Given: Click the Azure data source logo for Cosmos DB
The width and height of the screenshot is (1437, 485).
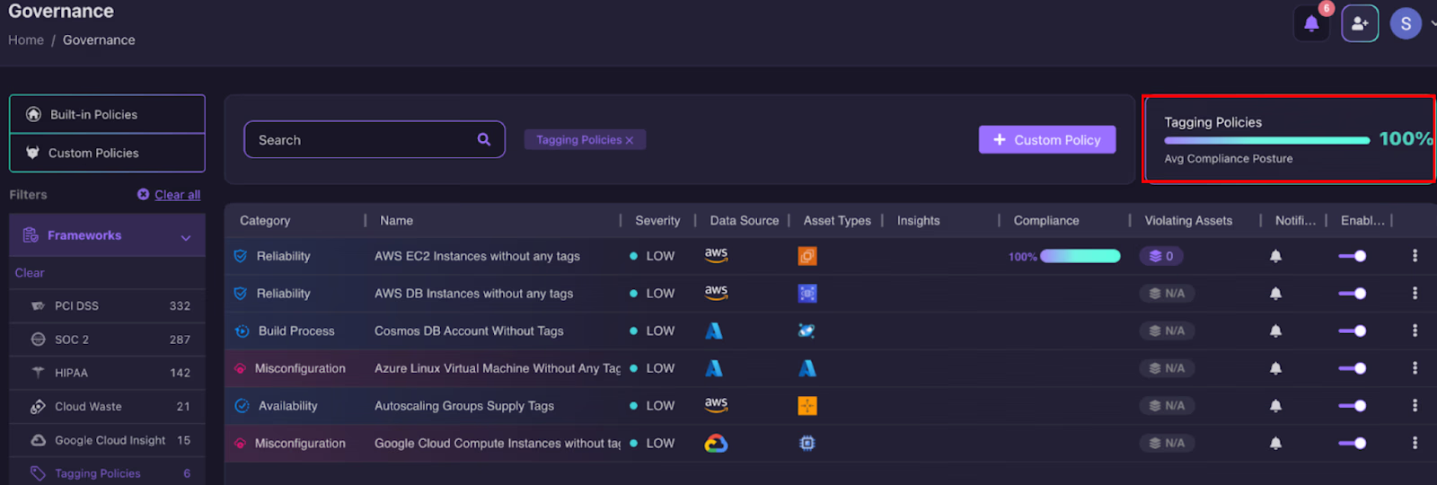Looking at the screenshot, I should click(714, 331).
